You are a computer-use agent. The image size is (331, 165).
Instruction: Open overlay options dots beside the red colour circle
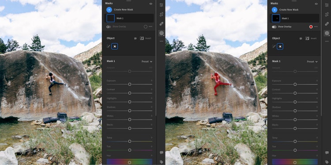(x=316, y=27)
